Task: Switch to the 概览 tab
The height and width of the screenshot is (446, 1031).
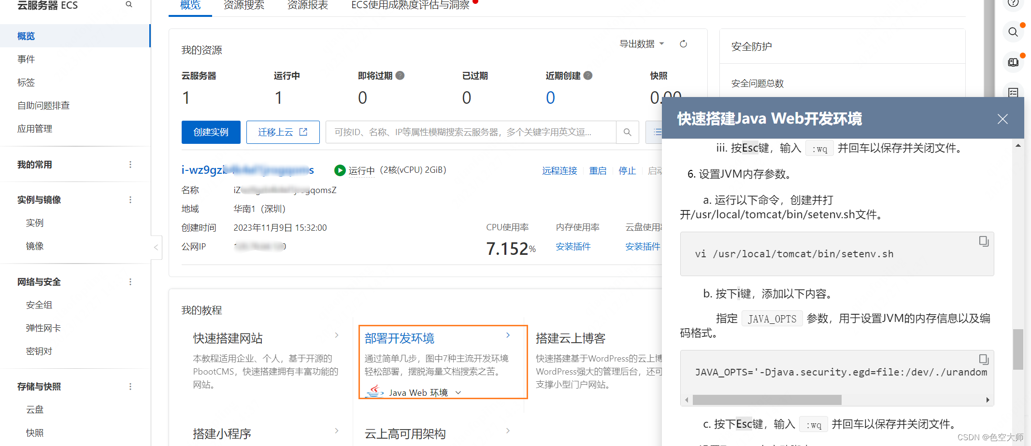Action: [190, 5]
